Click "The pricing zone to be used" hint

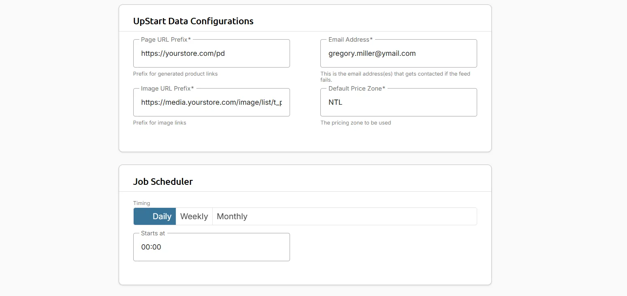(x=356, y=123)
